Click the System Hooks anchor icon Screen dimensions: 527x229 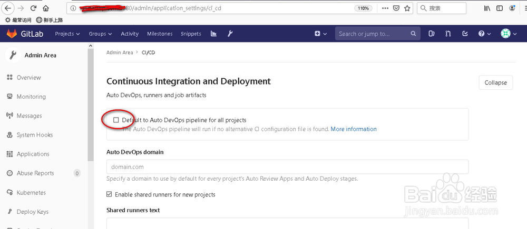click(x=9, y=135)
